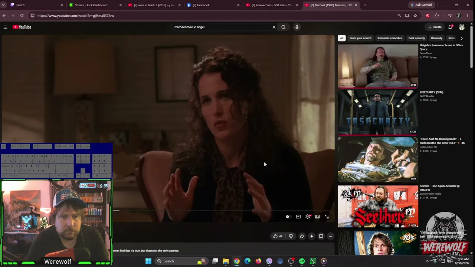Show hidden system tray icons chevron
The image size is (475, 267).
click(x=427, y=261)
